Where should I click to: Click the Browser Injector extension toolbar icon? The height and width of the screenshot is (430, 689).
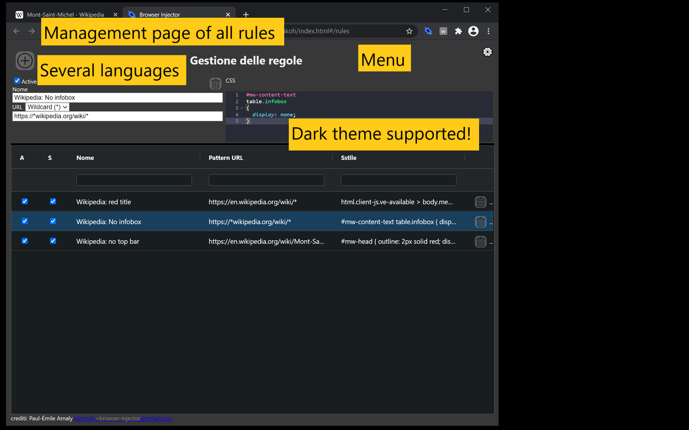pos(428,31)
